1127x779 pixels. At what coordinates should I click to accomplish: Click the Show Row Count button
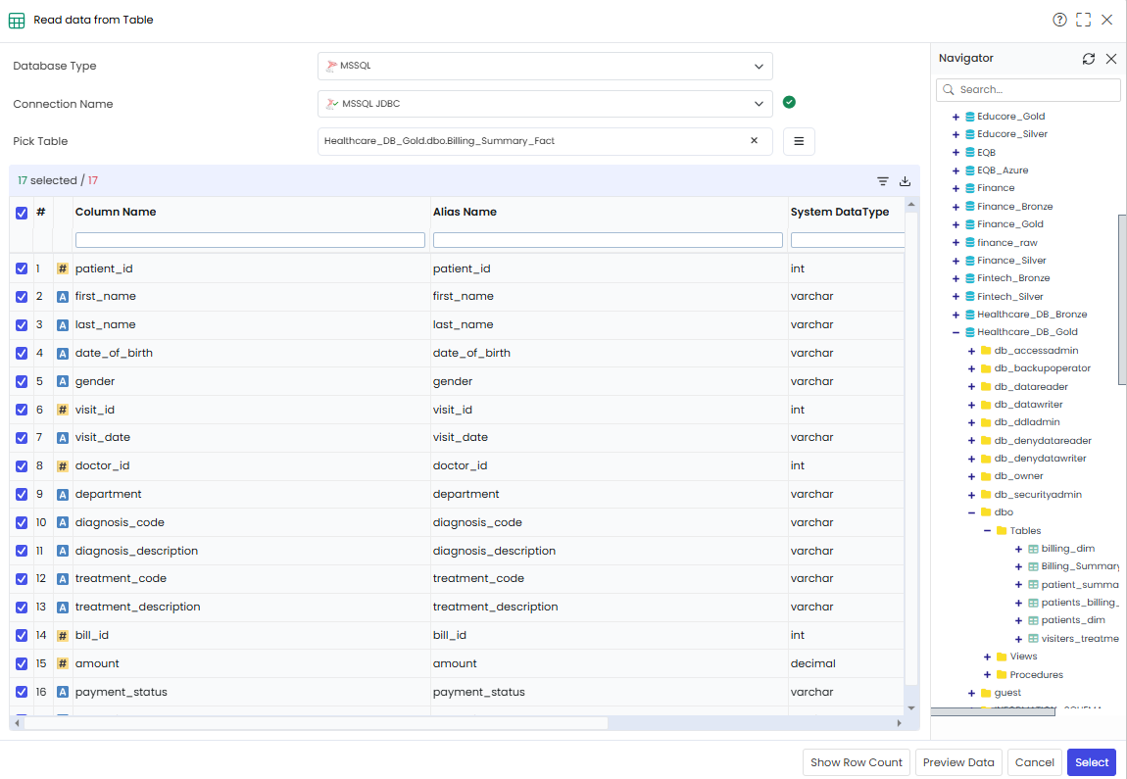(x=857, y=762)
